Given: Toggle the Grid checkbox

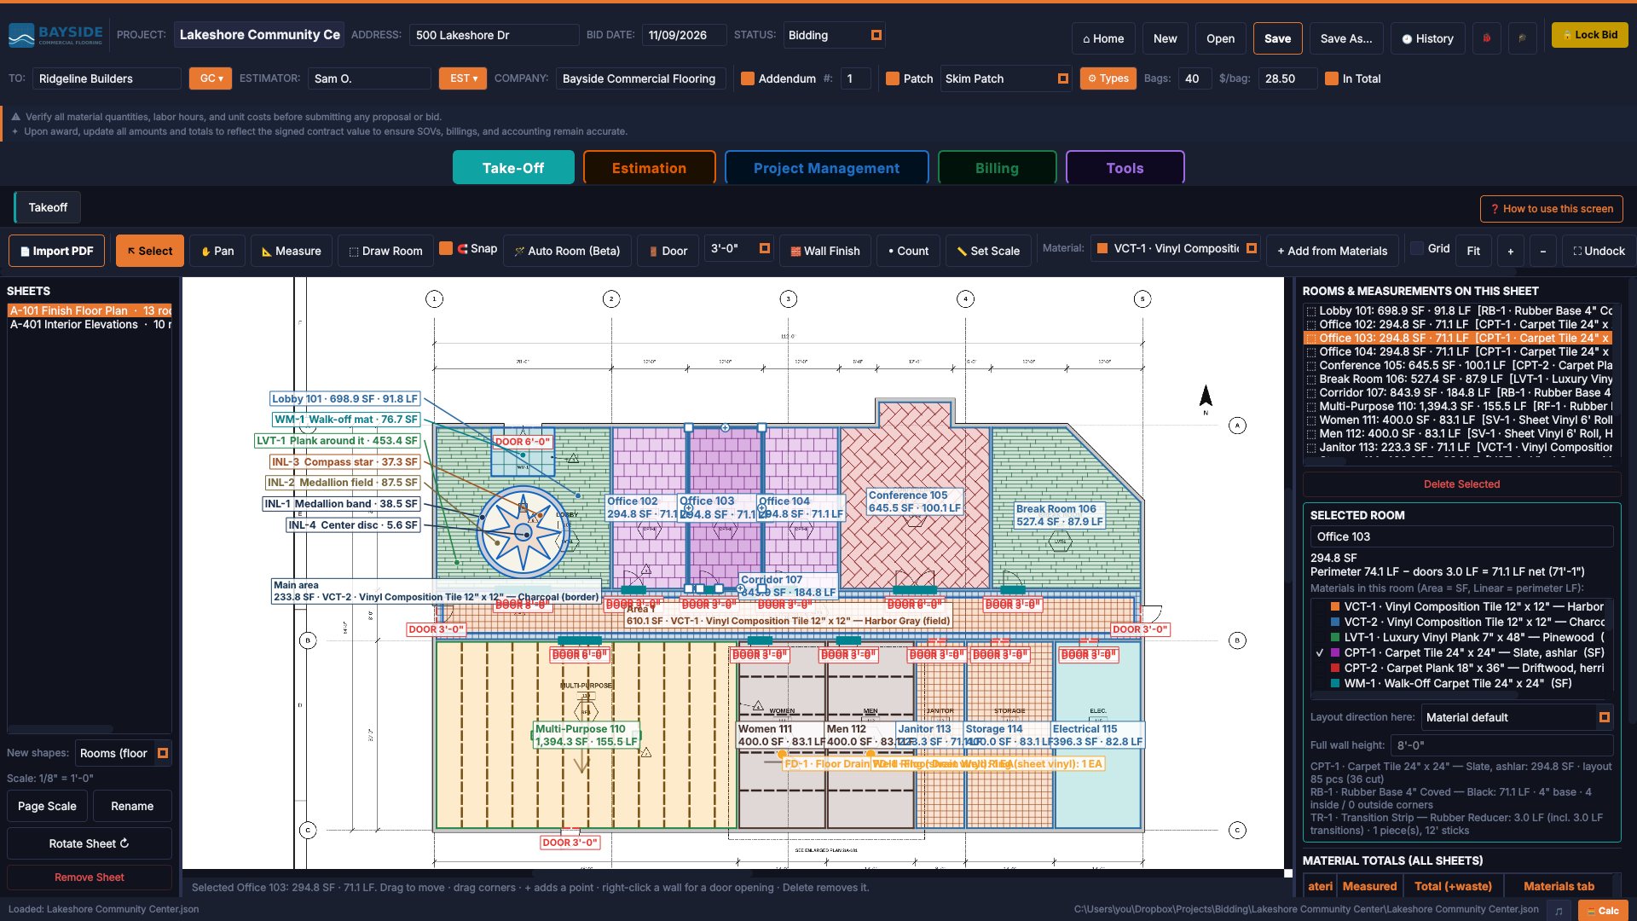Looking at the screenshot, I should point(1417,248).
